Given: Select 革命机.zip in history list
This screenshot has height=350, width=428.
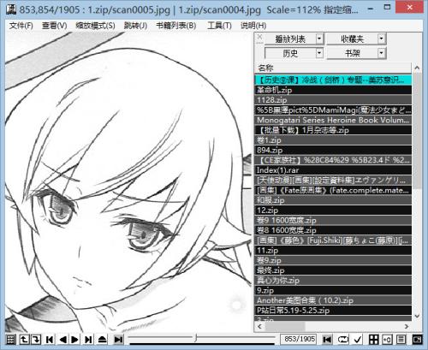Looking at the screenshot, I should [x=333, y=90].
